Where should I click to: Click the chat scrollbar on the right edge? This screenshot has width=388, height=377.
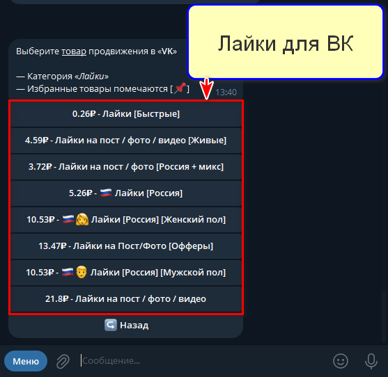[383, 316]
